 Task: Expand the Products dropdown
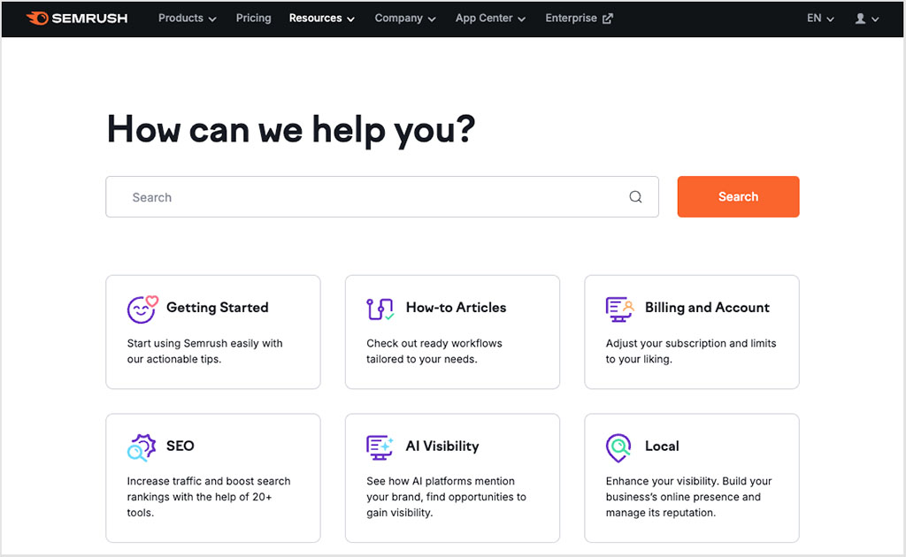point(187,18)
